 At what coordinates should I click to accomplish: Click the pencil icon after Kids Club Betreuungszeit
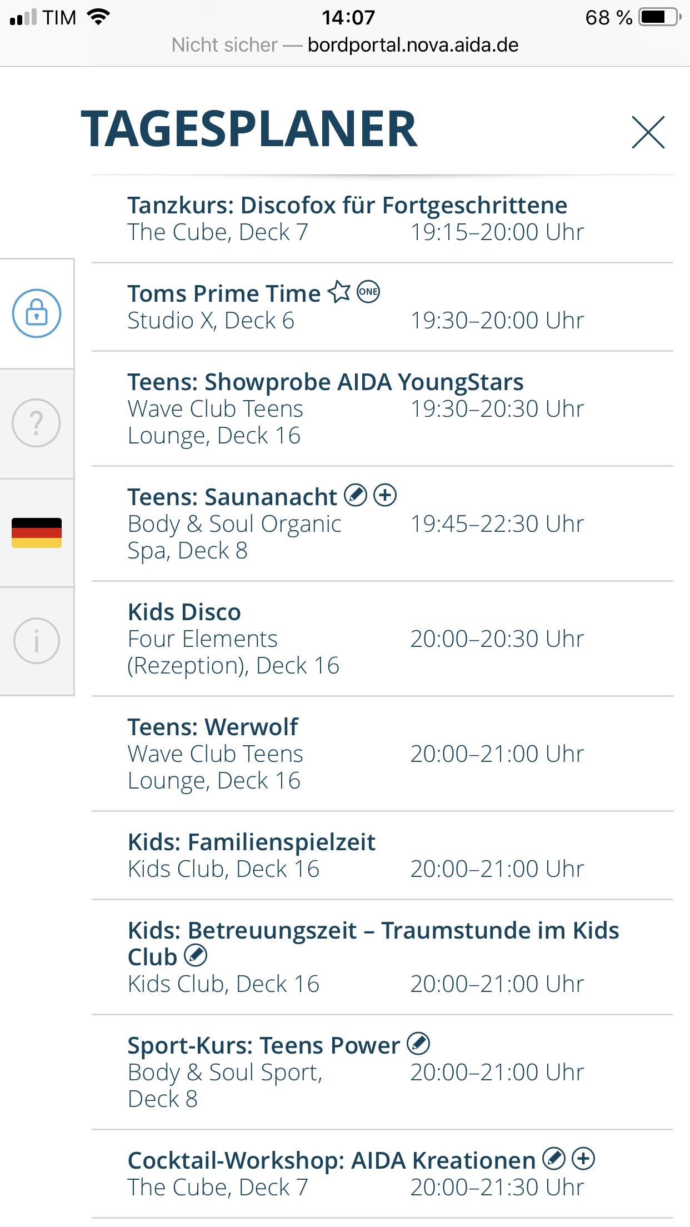coord(196,955)
